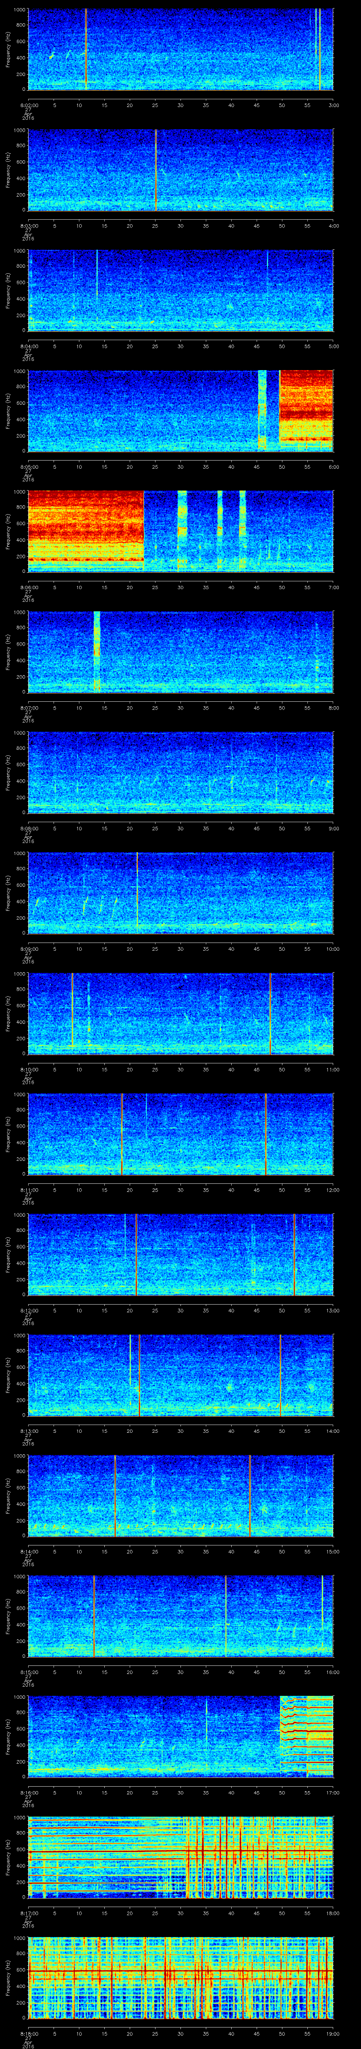Select the spectrogram panel starting at 8:02:00
This screenshot has width=361, height=2049.
pyautogui.click(x=181, y=49)
